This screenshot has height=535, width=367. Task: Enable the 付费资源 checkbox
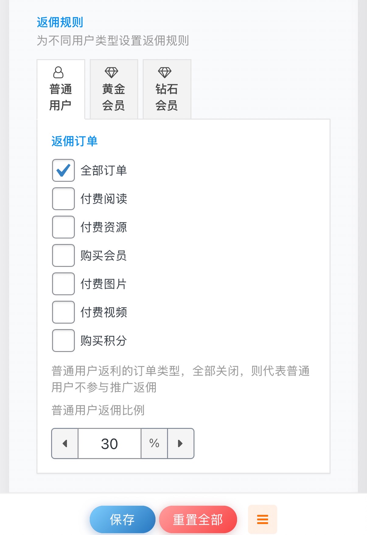(63, 227)
